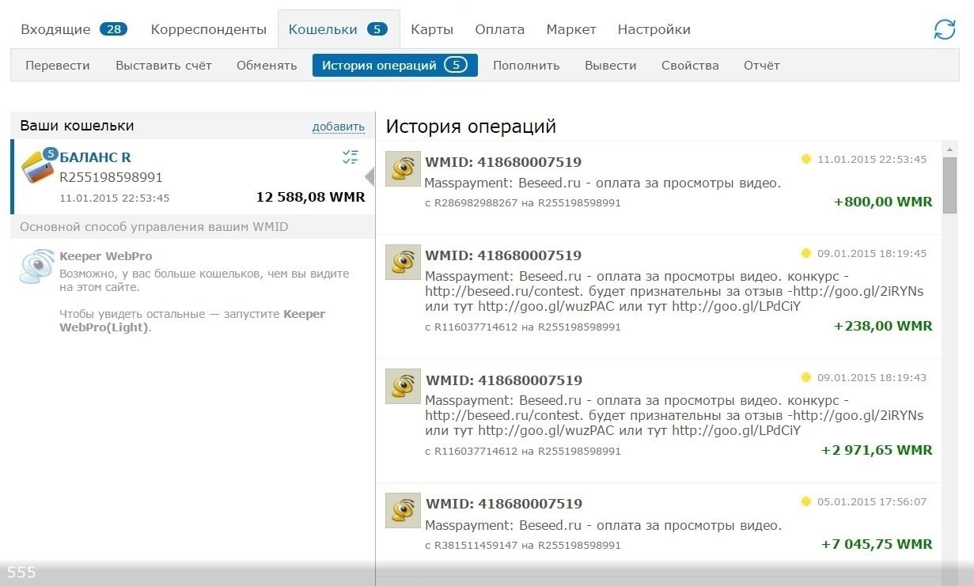Click the checklist icon beside БАЛАНС R
Image resolution: width=974 pixels, height=586 pixels.
351,157
